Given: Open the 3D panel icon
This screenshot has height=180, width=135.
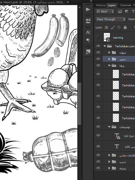Looking at the screenshot, I should click(88, 21).
